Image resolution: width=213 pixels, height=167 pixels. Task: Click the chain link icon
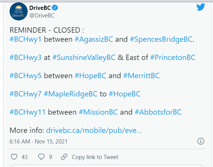(x=64, y=157)
